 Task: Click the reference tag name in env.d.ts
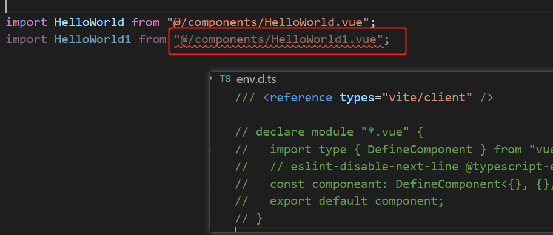coord(301,98)
